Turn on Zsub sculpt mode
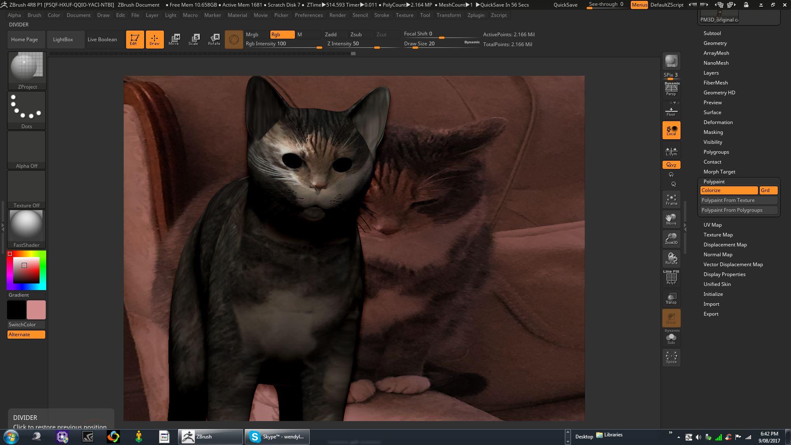Viewport: 791px width, 445px height. click(x=360, y=35)
